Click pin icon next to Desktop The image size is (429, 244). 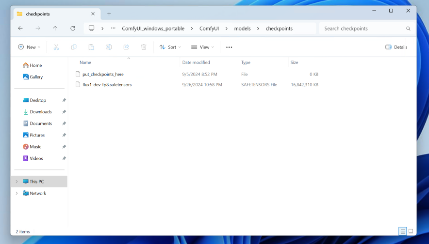(x=64, y=100)
